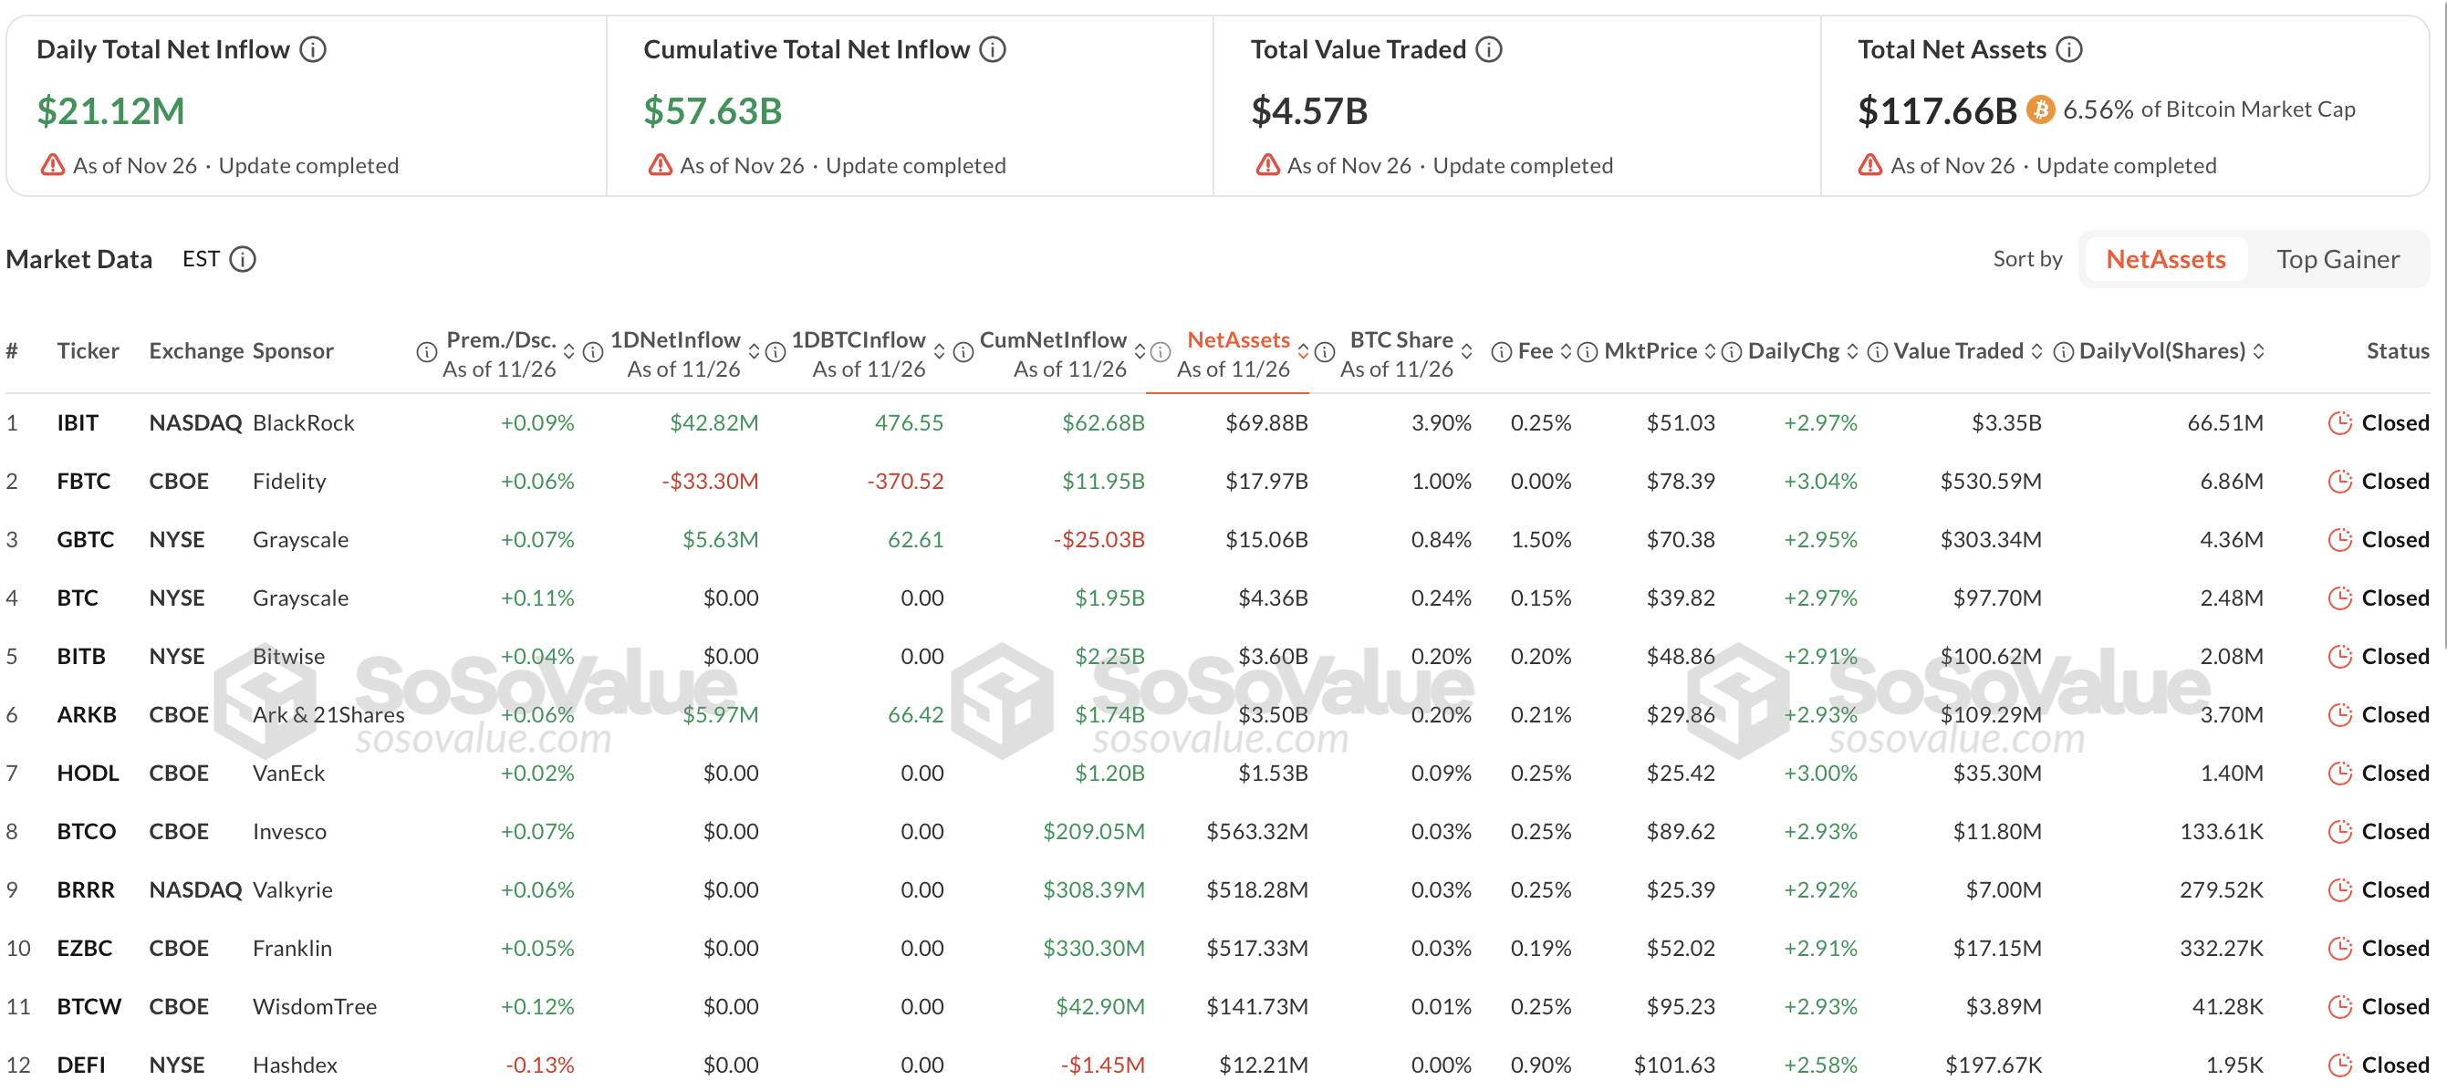This screenshot has width=2447, height=1091.
Task: Switch to Top Gainer sorting
Action: [2340, 258]
